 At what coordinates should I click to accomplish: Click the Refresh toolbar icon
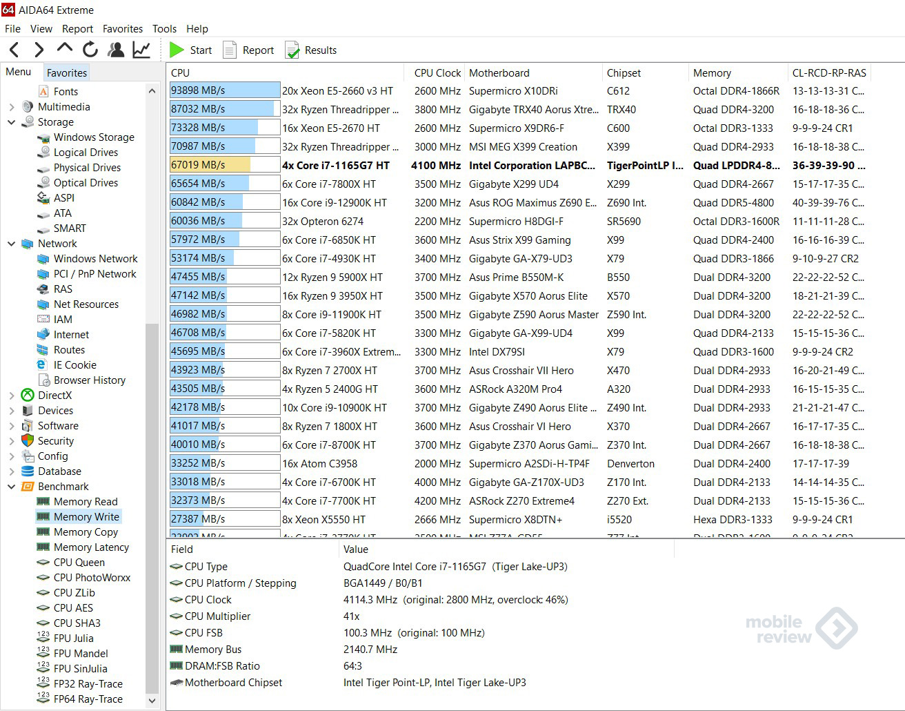90,50
